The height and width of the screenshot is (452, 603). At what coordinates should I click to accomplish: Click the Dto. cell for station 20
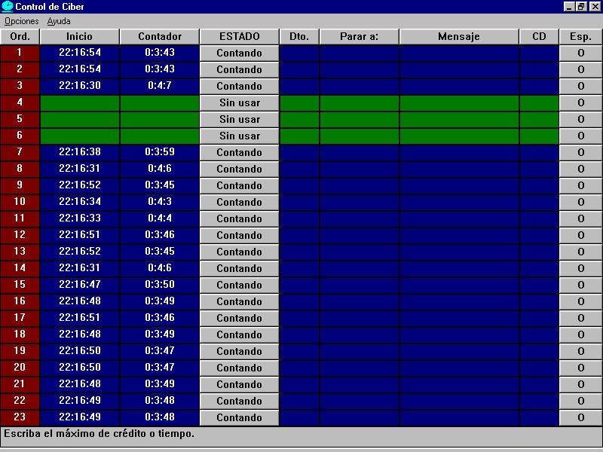pyautogui.click(x=299, y=368)
